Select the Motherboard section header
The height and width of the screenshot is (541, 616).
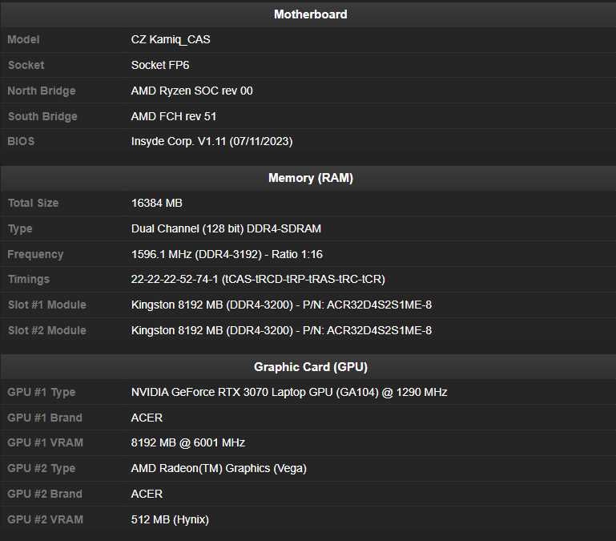[310, 14]
